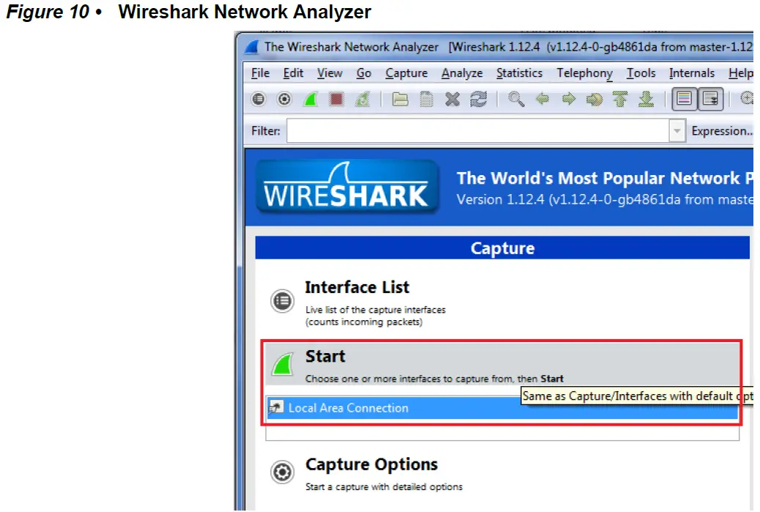Click the round icon beside Interface List
The height and width of the screenshot is (512, 760).
pos(282,301)
